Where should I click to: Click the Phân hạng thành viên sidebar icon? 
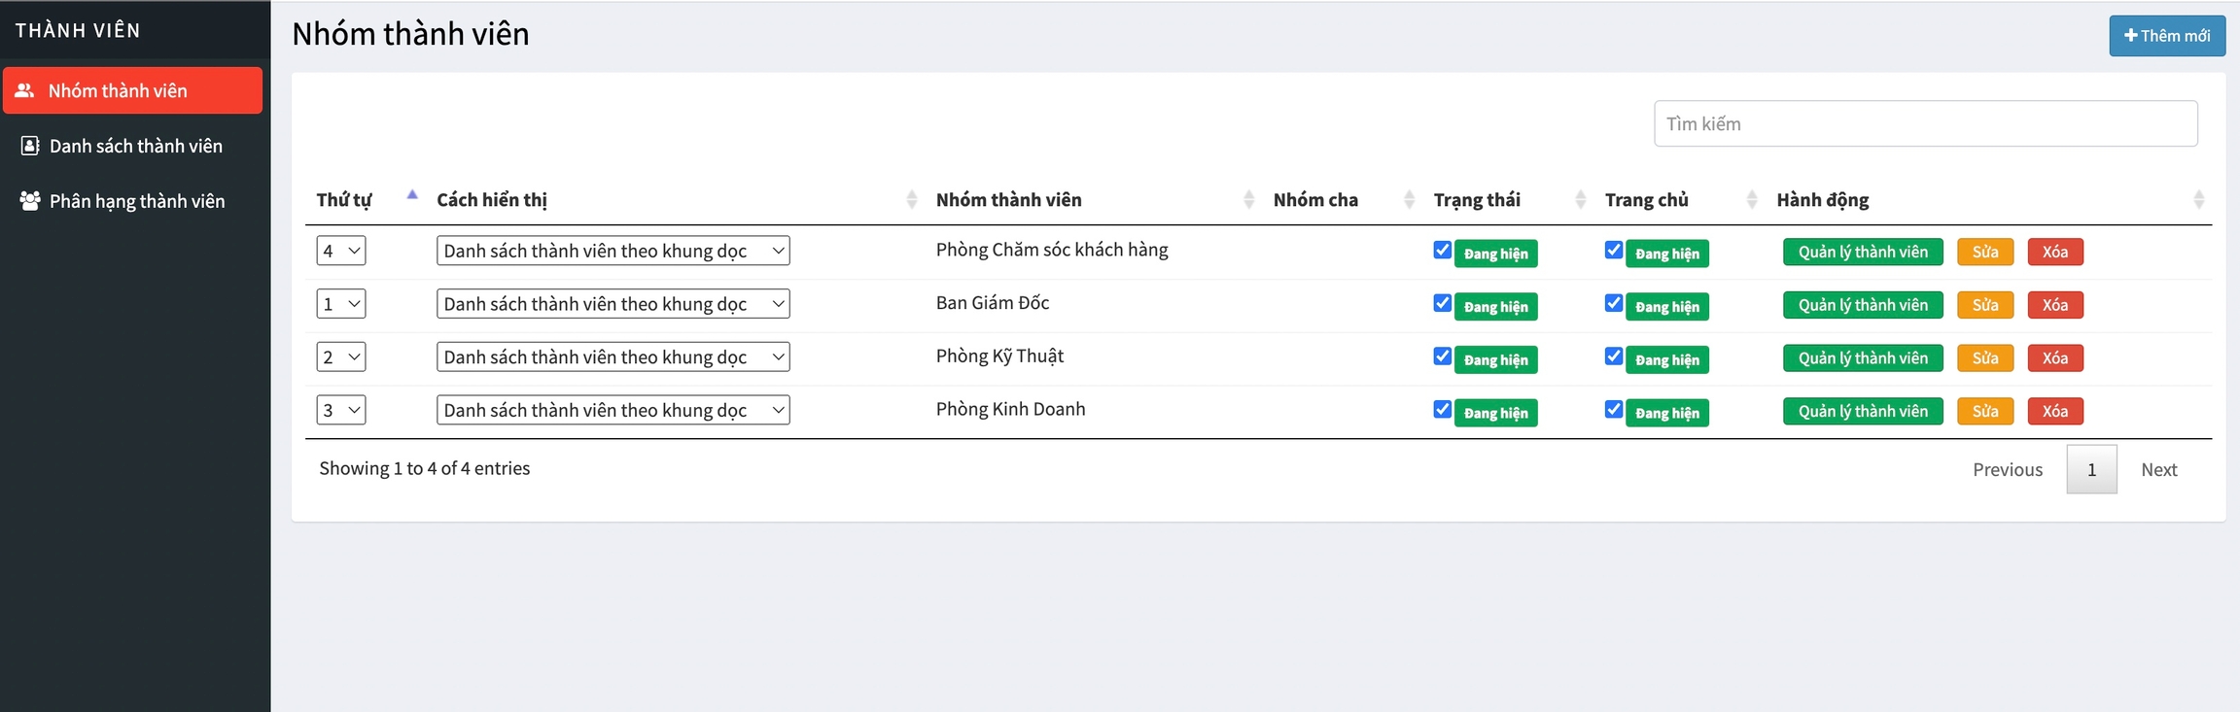coord(30,201)
